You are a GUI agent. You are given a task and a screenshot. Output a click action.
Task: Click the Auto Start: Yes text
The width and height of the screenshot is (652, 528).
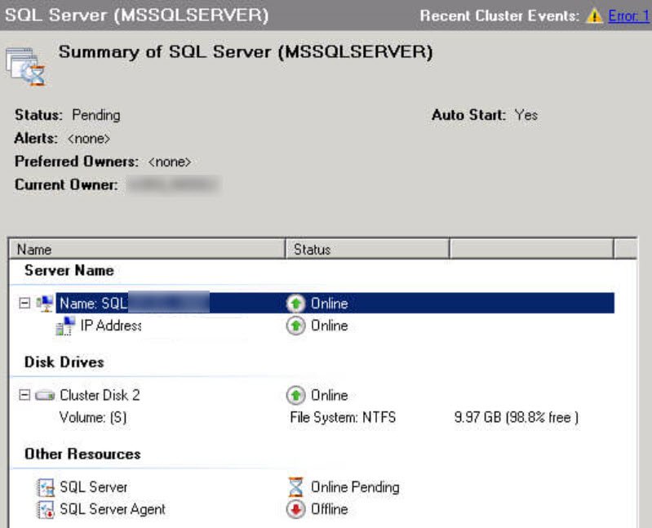tap(485, 115)
